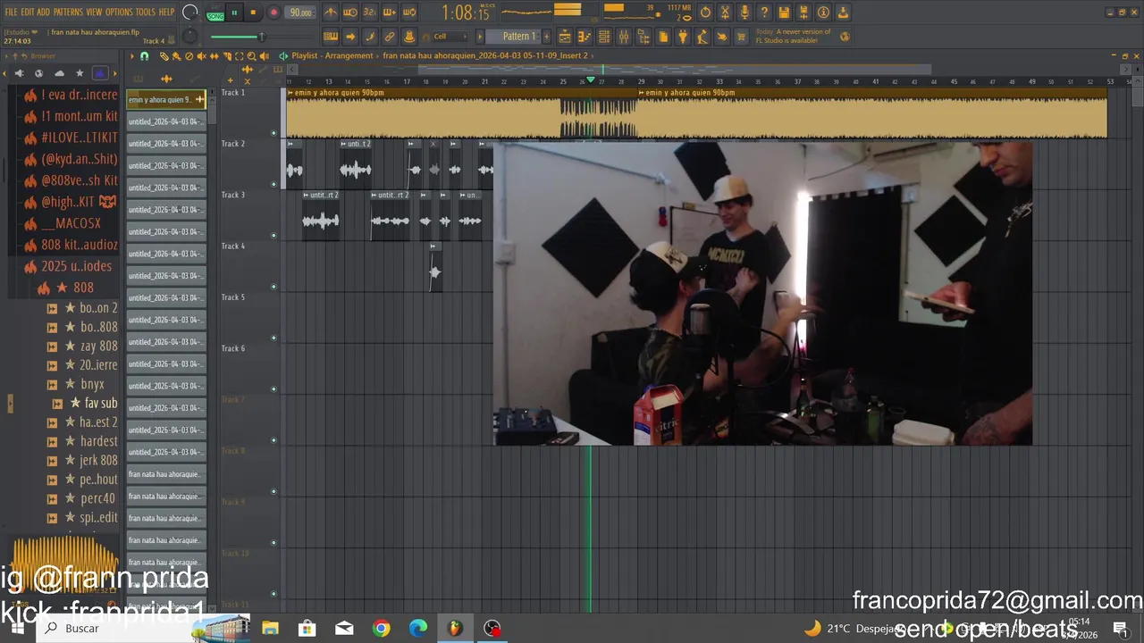The height and width of the screenshot is (643, 1144).
Task: Mute Track 1 with its green dot
Action: (273, 133)
